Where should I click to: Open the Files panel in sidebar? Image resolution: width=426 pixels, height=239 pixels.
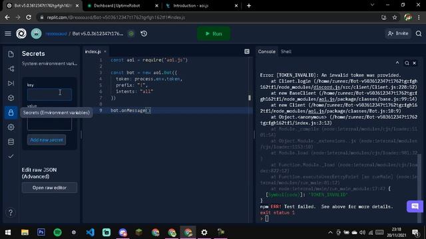pyautogui.click(x=11, y=54)
